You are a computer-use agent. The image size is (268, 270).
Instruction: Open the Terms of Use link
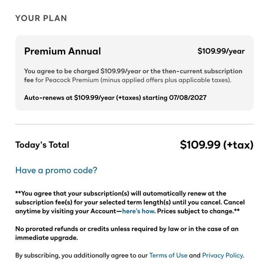(168, 255)
